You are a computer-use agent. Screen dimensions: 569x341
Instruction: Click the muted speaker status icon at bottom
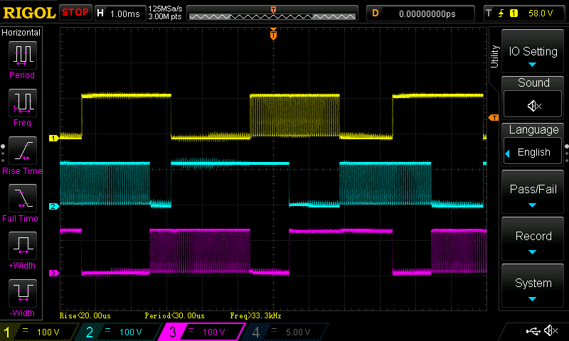[x=551, y=331]
